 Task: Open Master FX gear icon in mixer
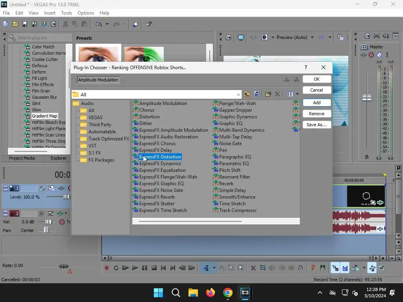point(371,55)
